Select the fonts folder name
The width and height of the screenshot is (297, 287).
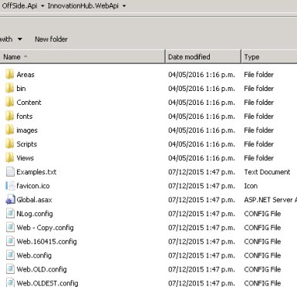(25, 116)
